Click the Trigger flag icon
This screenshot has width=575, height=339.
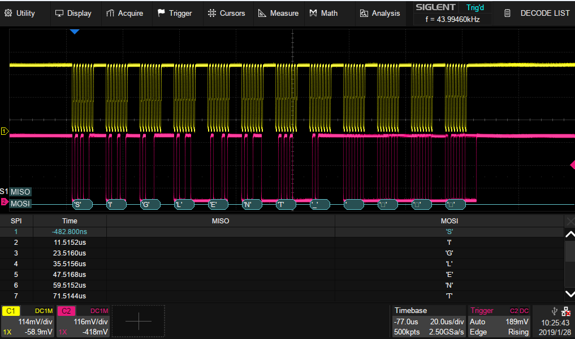click(x=162, y=13)
